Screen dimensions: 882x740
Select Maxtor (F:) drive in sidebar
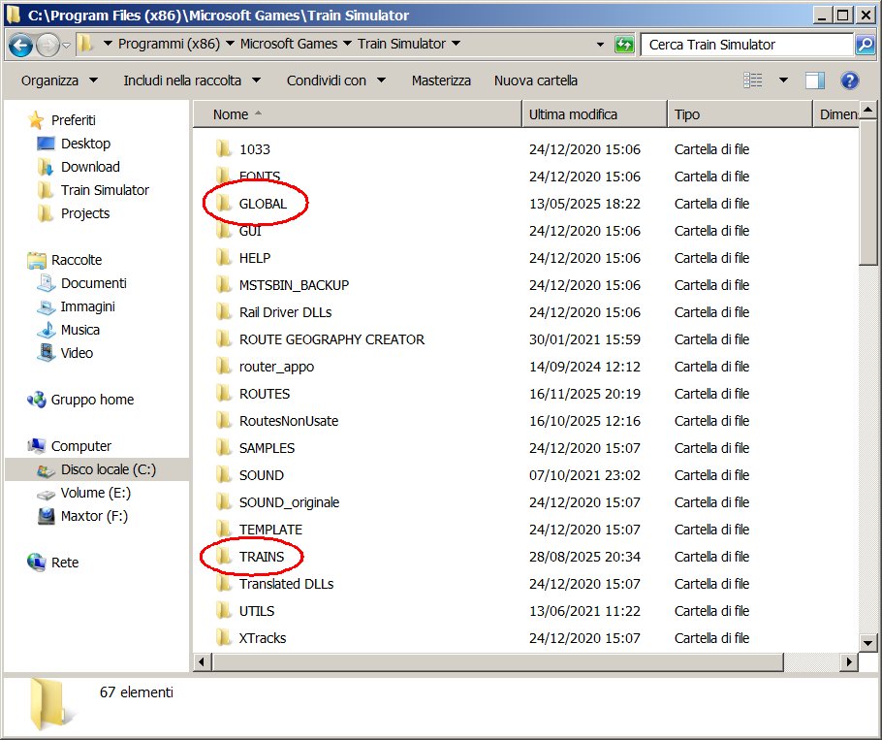coord(94,516)
